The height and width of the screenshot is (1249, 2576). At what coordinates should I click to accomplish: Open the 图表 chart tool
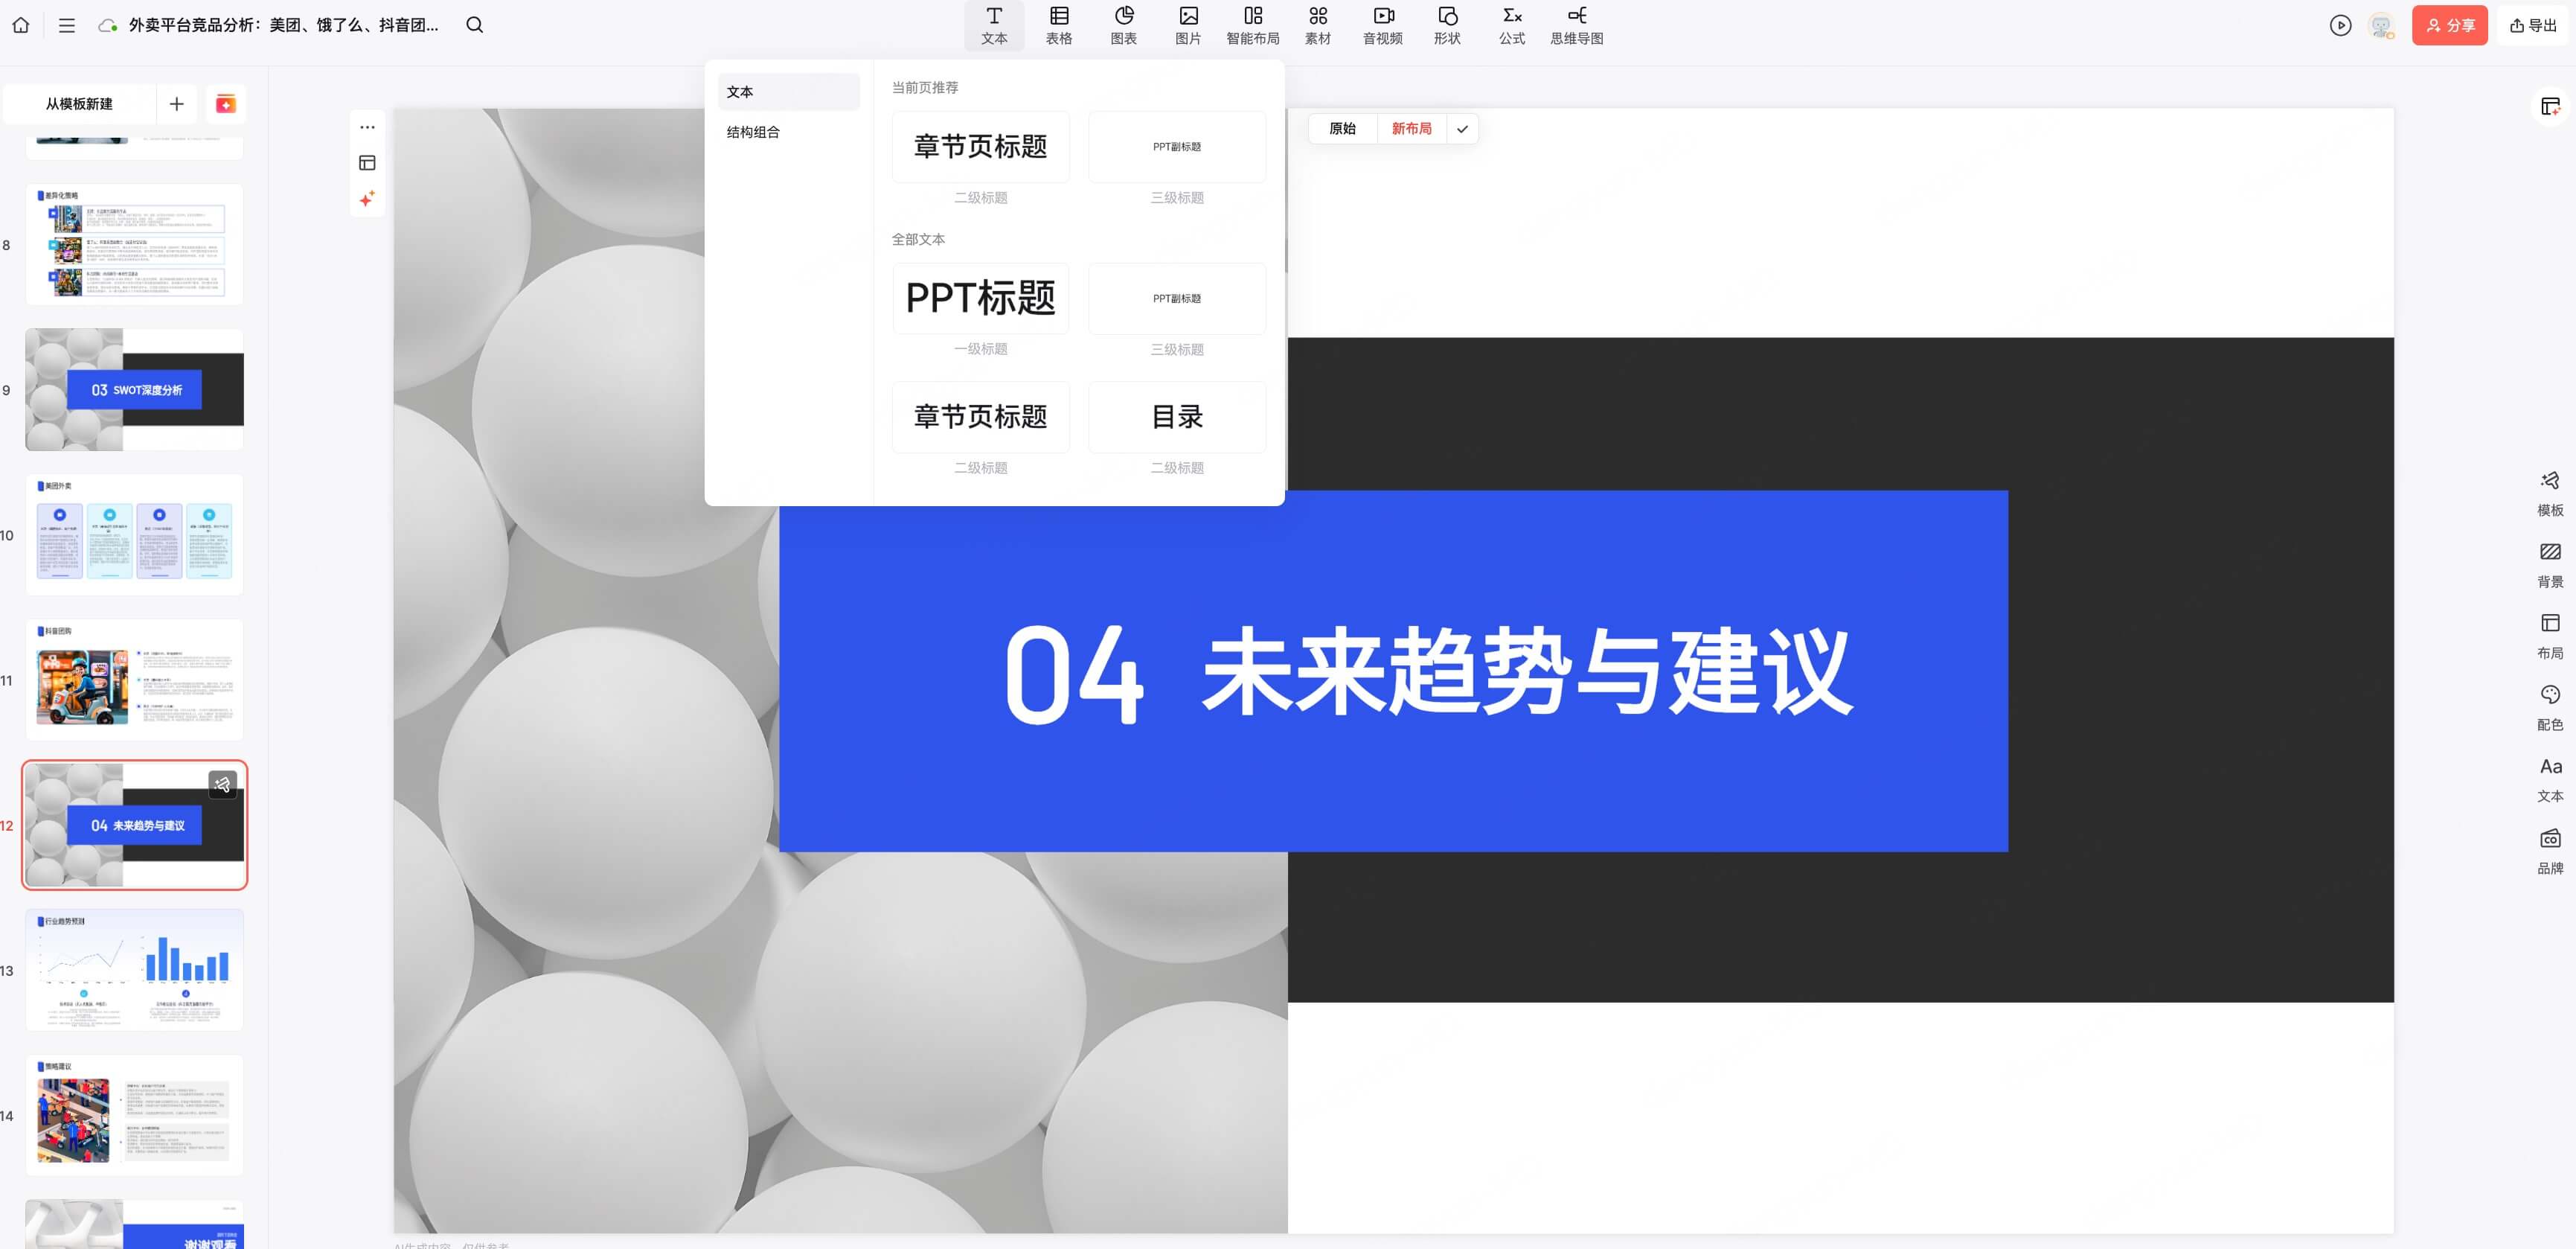point(1123,25)
